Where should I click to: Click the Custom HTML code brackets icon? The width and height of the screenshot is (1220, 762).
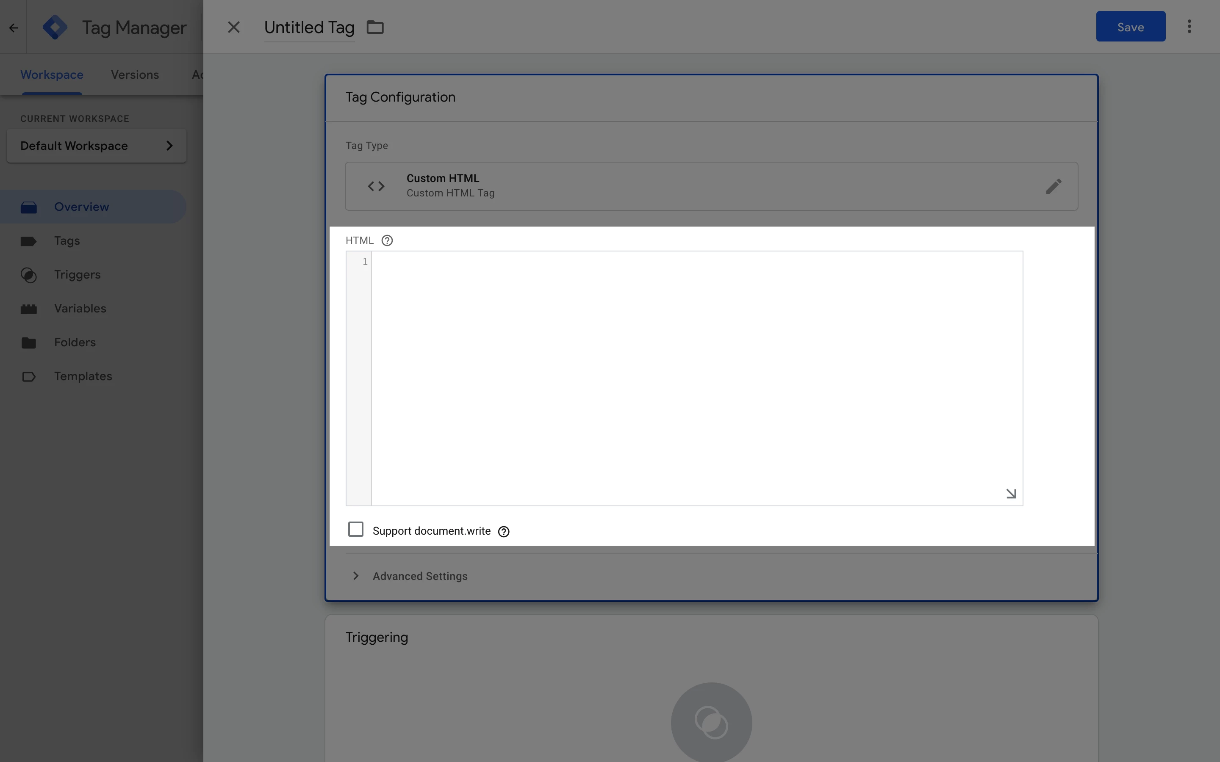point(376,186)
